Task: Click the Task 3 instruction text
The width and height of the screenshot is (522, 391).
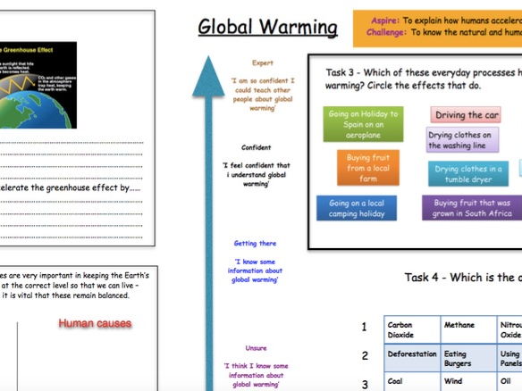Action: [424, 79]
